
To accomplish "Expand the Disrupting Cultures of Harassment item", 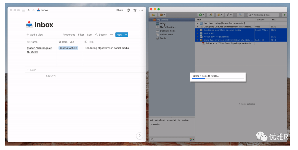I will 198,27.
